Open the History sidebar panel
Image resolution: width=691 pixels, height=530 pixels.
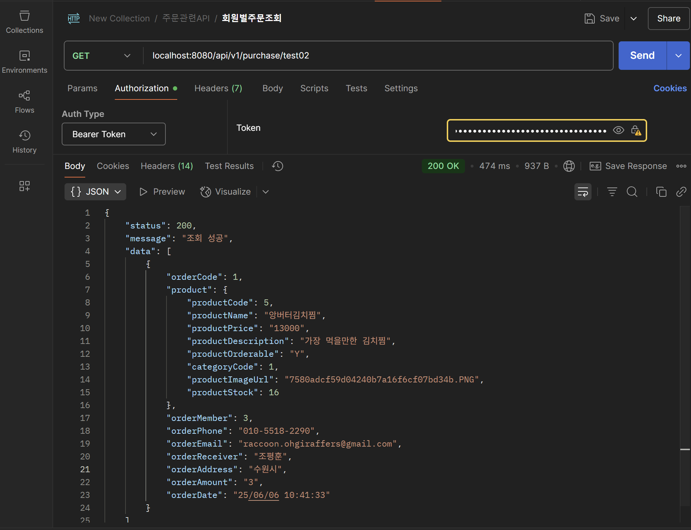(x=24, y=142)
